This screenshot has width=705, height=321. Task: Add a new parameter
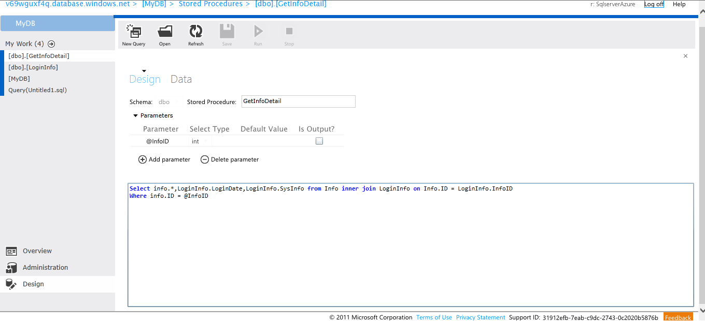coord(164,159)
